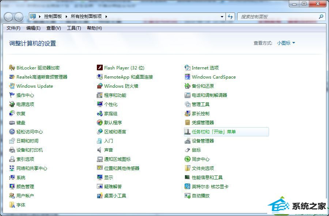
Task: Open the 编辑(E) menu
Action: pyautogui.click(x=33, y=28)
